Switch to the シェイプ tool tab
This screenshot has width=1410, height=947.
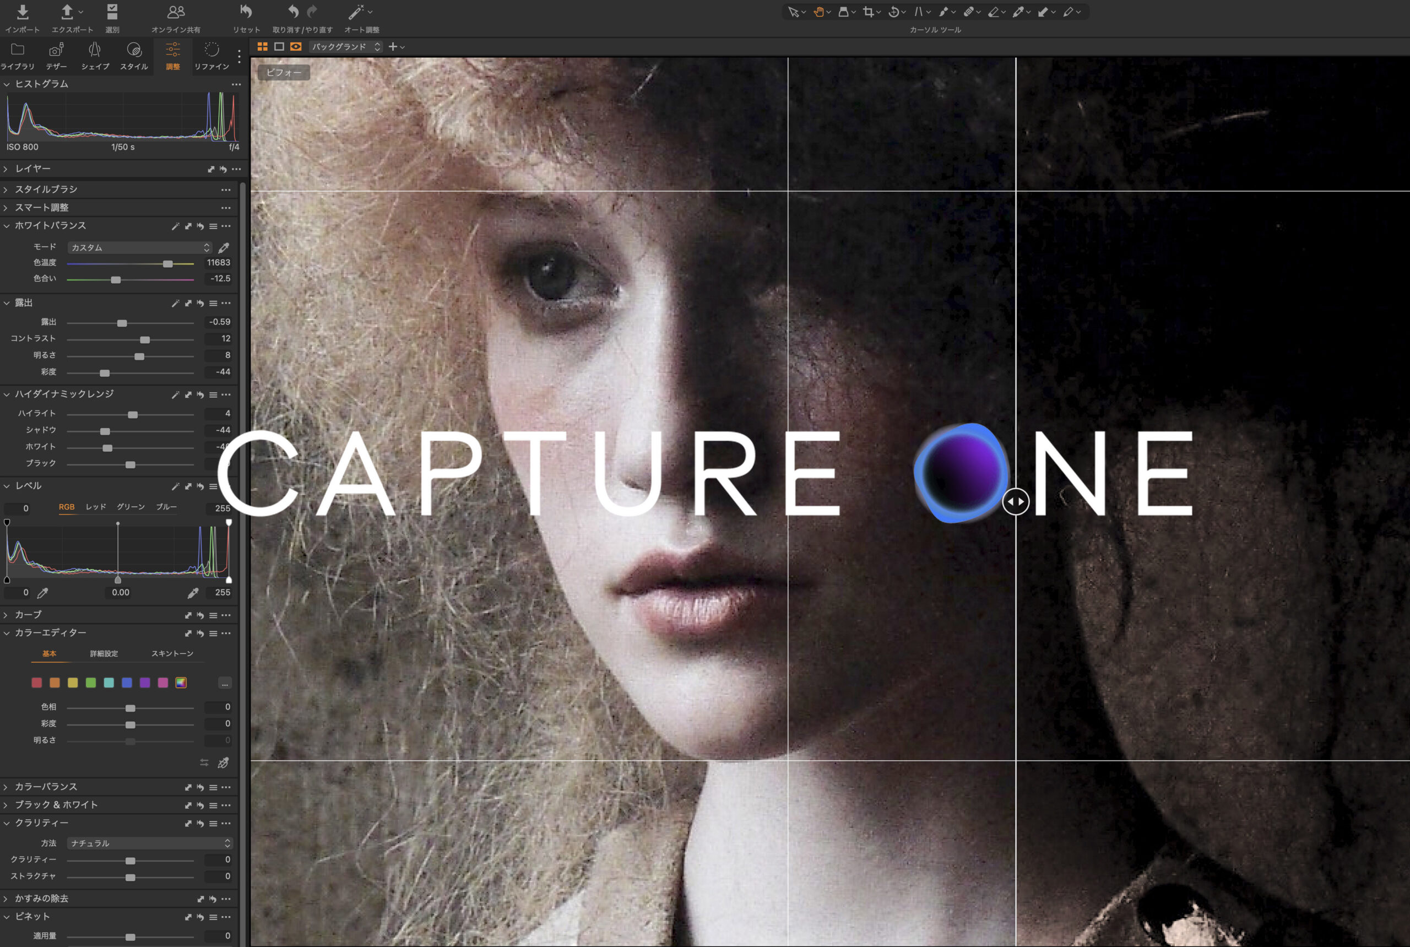pos(95,56)
